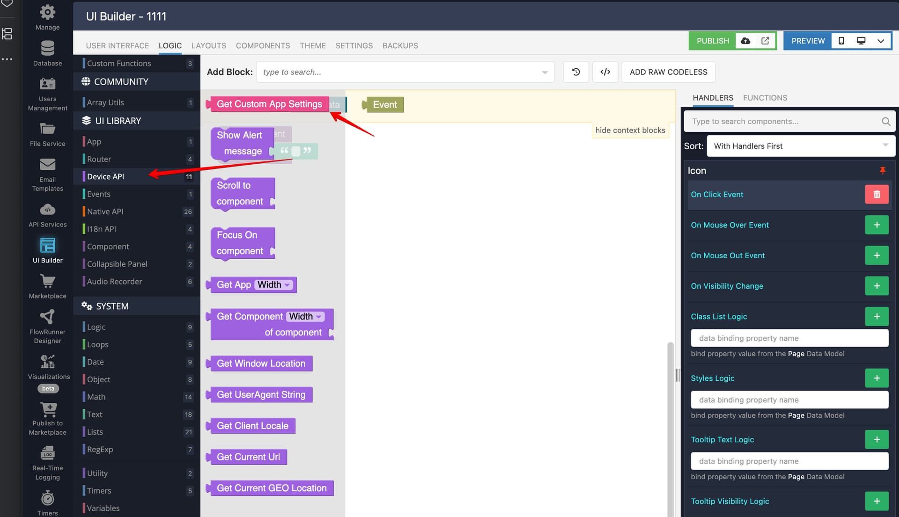Delete the On Click Event handler

tap(877, 195)
